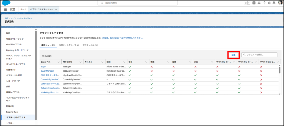Screen dimensions: 284x126
Task: Switch to the プロファイル (30) tab
Action: pyautogui.click(x=90, y=45)
